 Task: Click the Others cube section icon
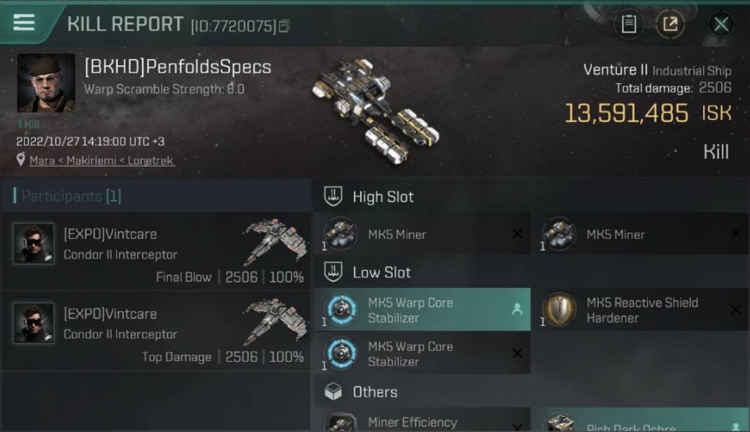coord(333,392)
